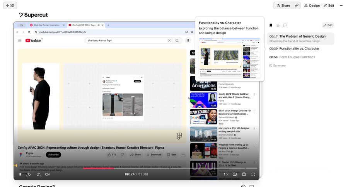Click the Functionality vs. Character preview thumbnail
Viewport: 348px width, 187px height.
(x=229, y=58)
